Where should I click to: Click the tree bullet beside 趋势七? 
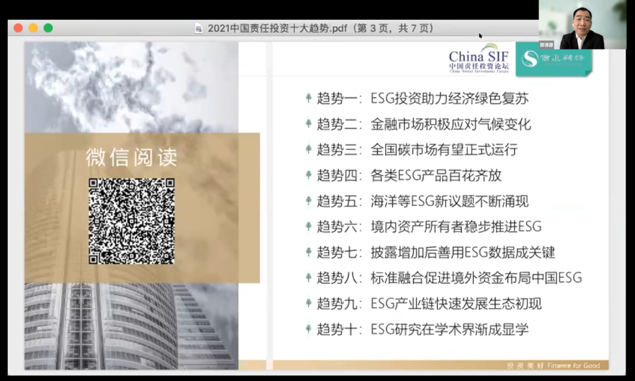click(308, 252)
